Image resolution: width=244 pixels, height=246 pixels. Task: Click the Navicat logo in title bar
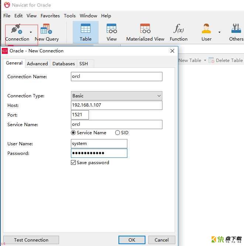click(7, 5)
